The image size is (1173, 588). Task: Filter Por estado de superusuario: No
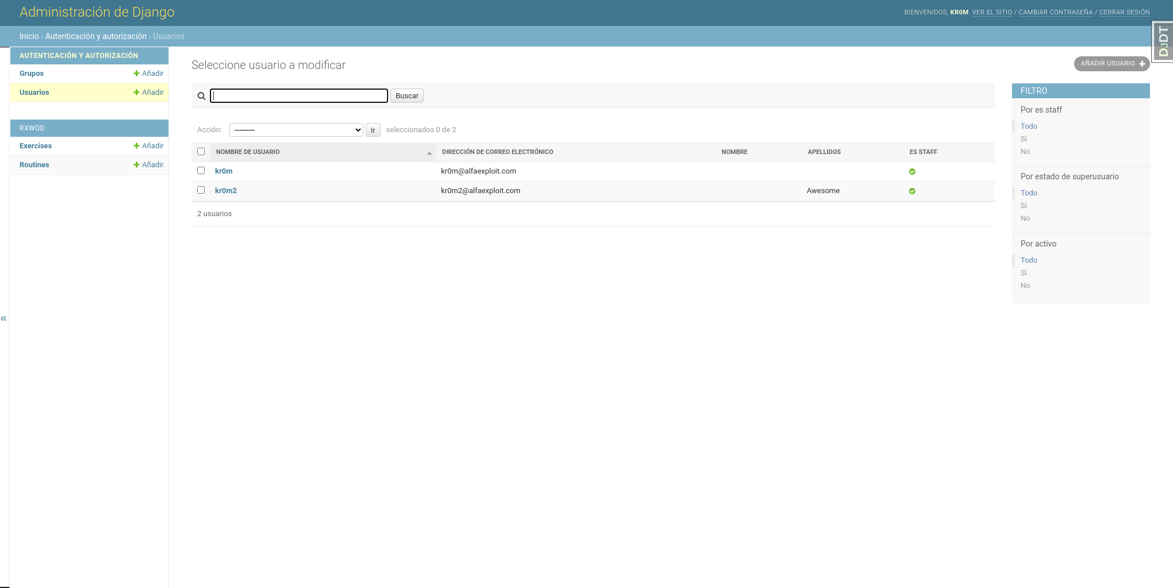pyautogui.click(x=1025, y=218)
